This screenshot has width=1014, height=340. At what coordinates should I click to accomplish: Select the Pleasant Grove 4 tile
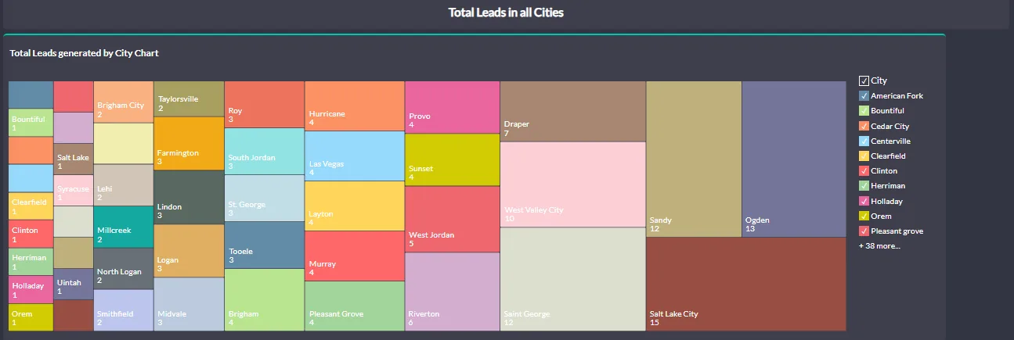(x=354, y=306)
